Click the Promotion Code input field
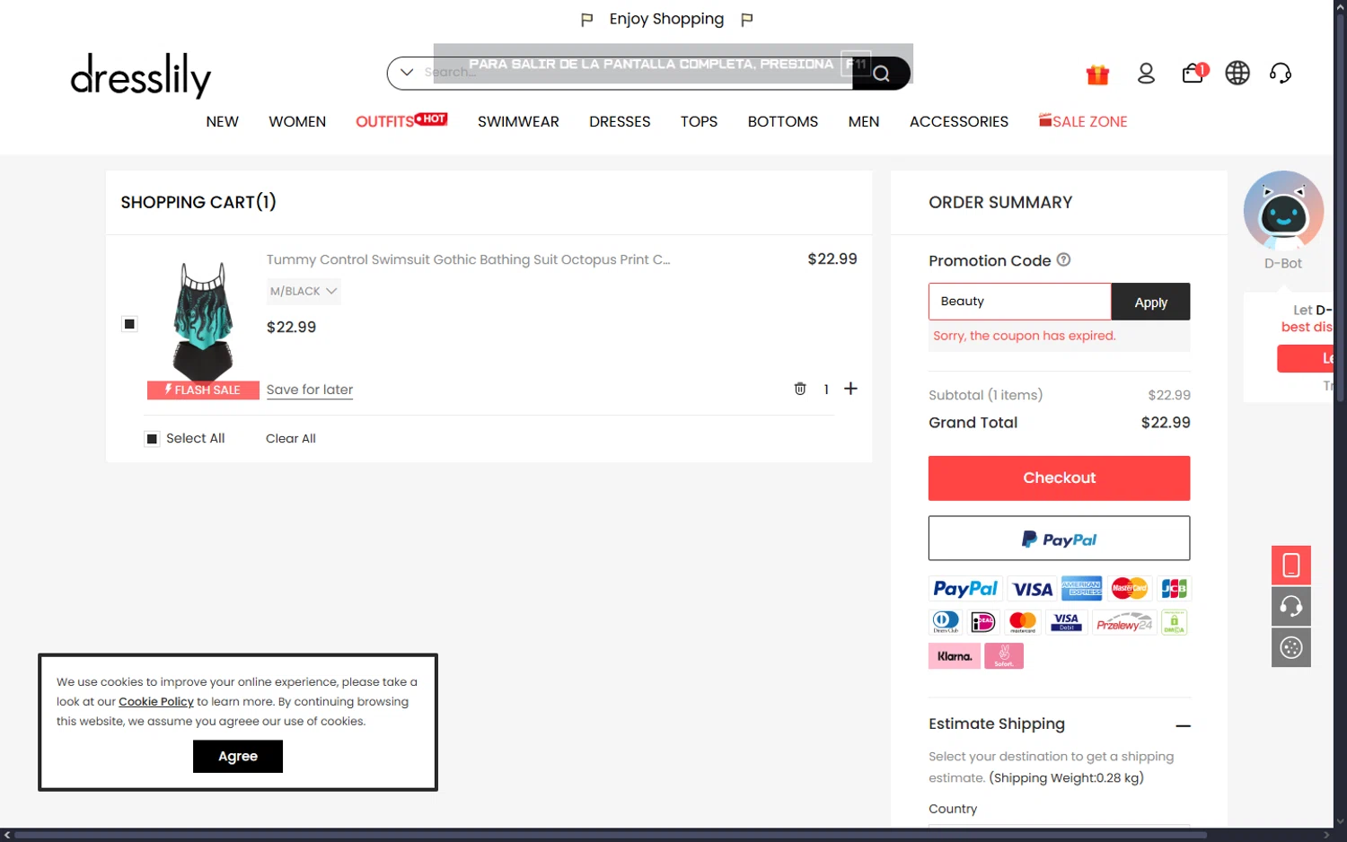 point(1020,302)
